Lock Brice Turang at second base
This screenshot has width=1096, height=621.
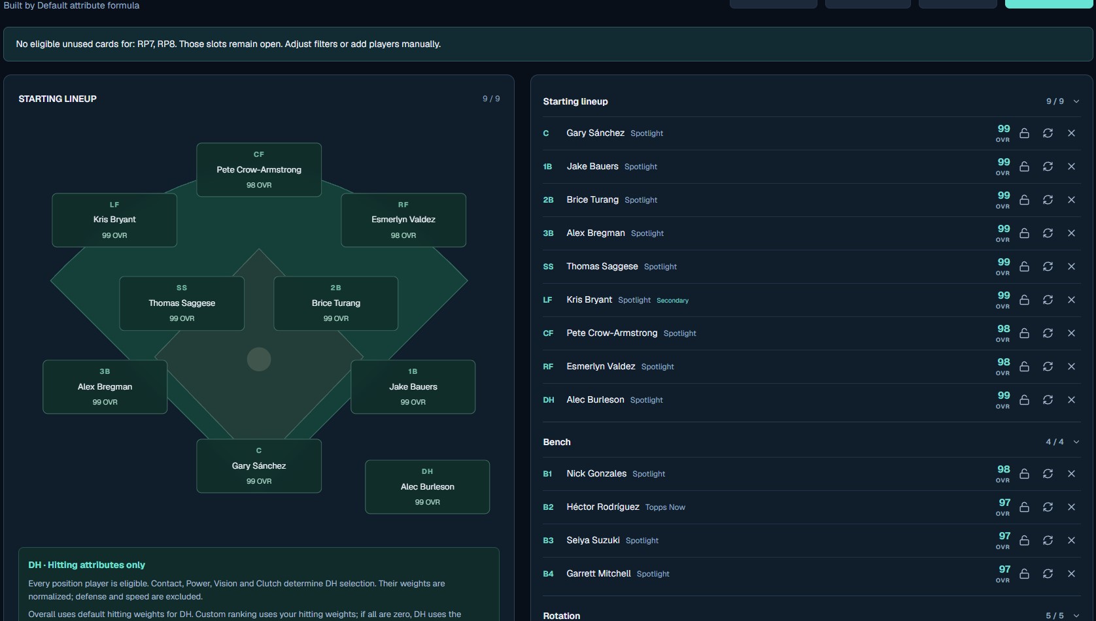1024,200
